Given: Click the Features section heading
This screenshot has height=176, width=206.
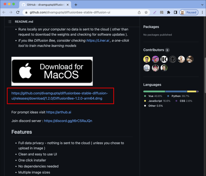Looking at the screenshot, I should [x=22, y=132].
